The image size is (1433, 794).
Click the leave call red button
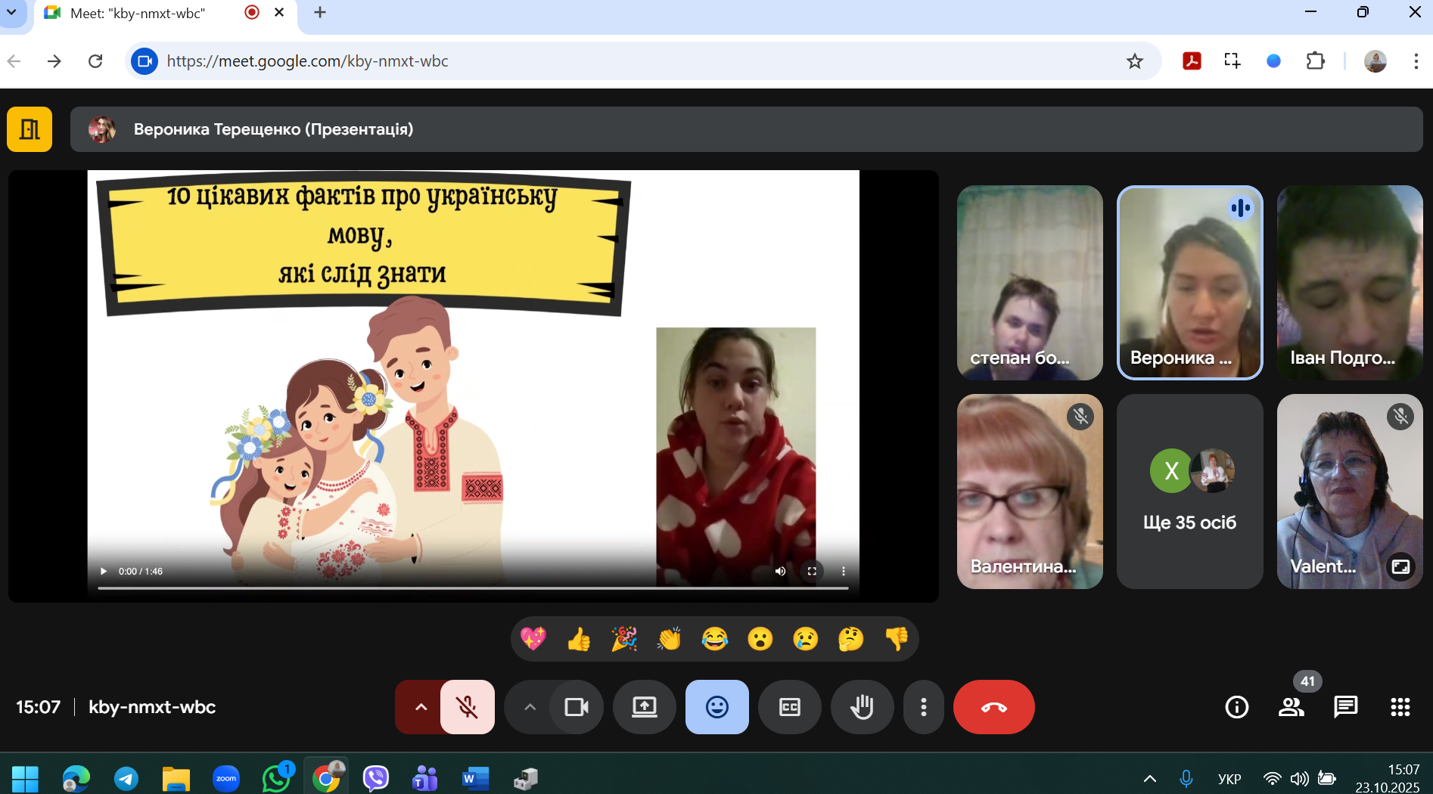point(993,707)
